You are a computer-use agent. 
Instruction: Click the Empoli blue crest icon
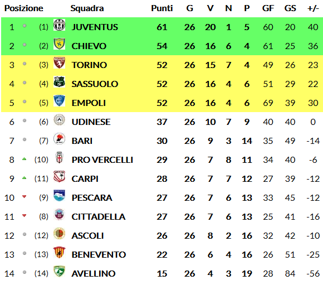click(59, 101)
